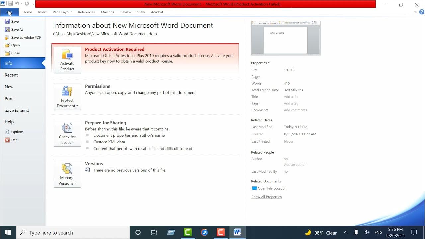Click the green Camtasia icon on taskbar

188,232
